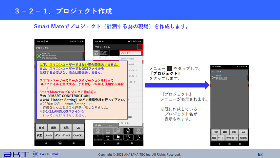Select the 20210917 radio button in the left phone
Viewport: 280px width, 158px height.
(x=39, y=56)
